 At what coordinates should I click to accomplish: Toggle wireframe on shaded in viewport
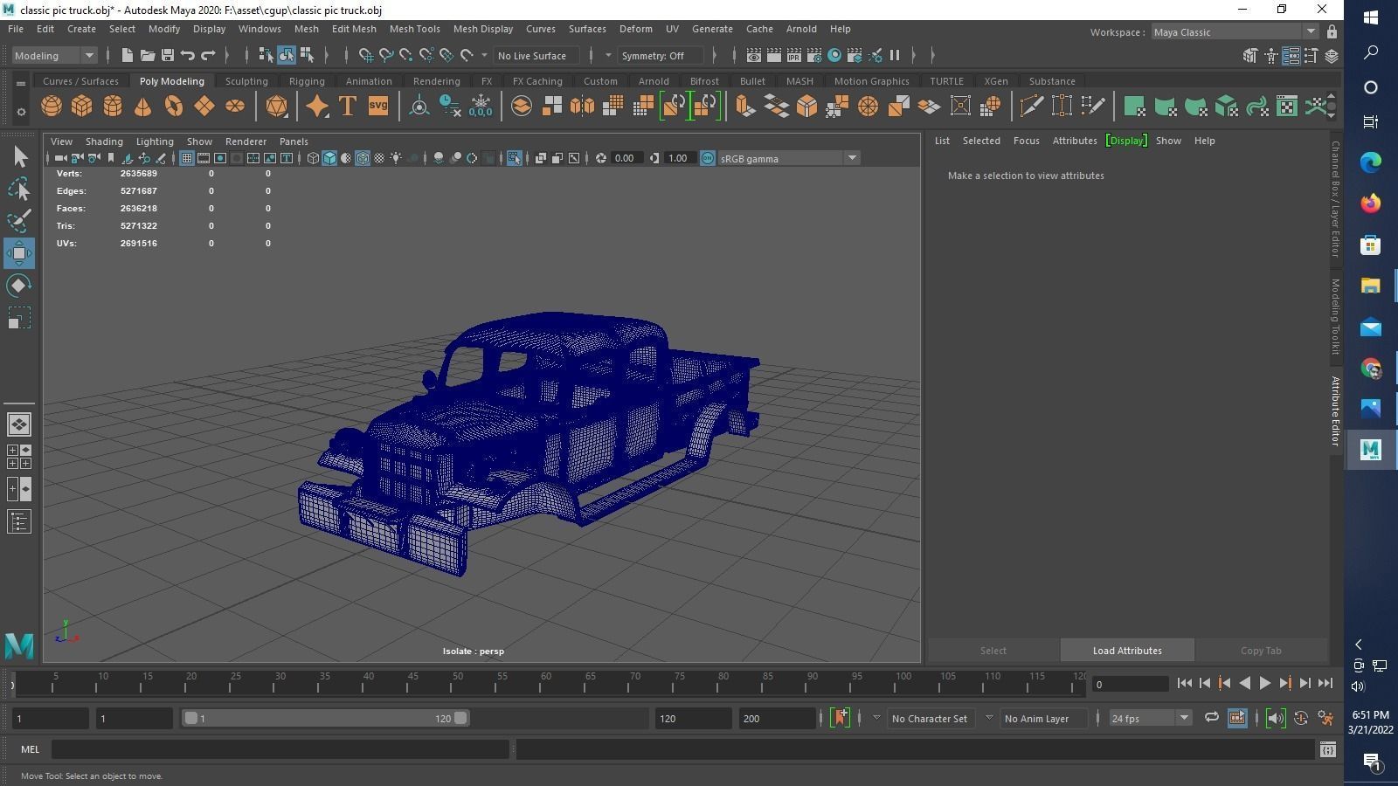coord(363,158)
